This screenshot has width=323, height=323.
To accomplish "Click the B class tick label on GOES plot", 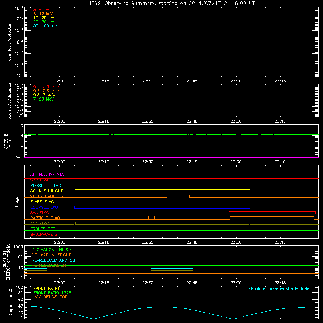I will tap(22, 136).
